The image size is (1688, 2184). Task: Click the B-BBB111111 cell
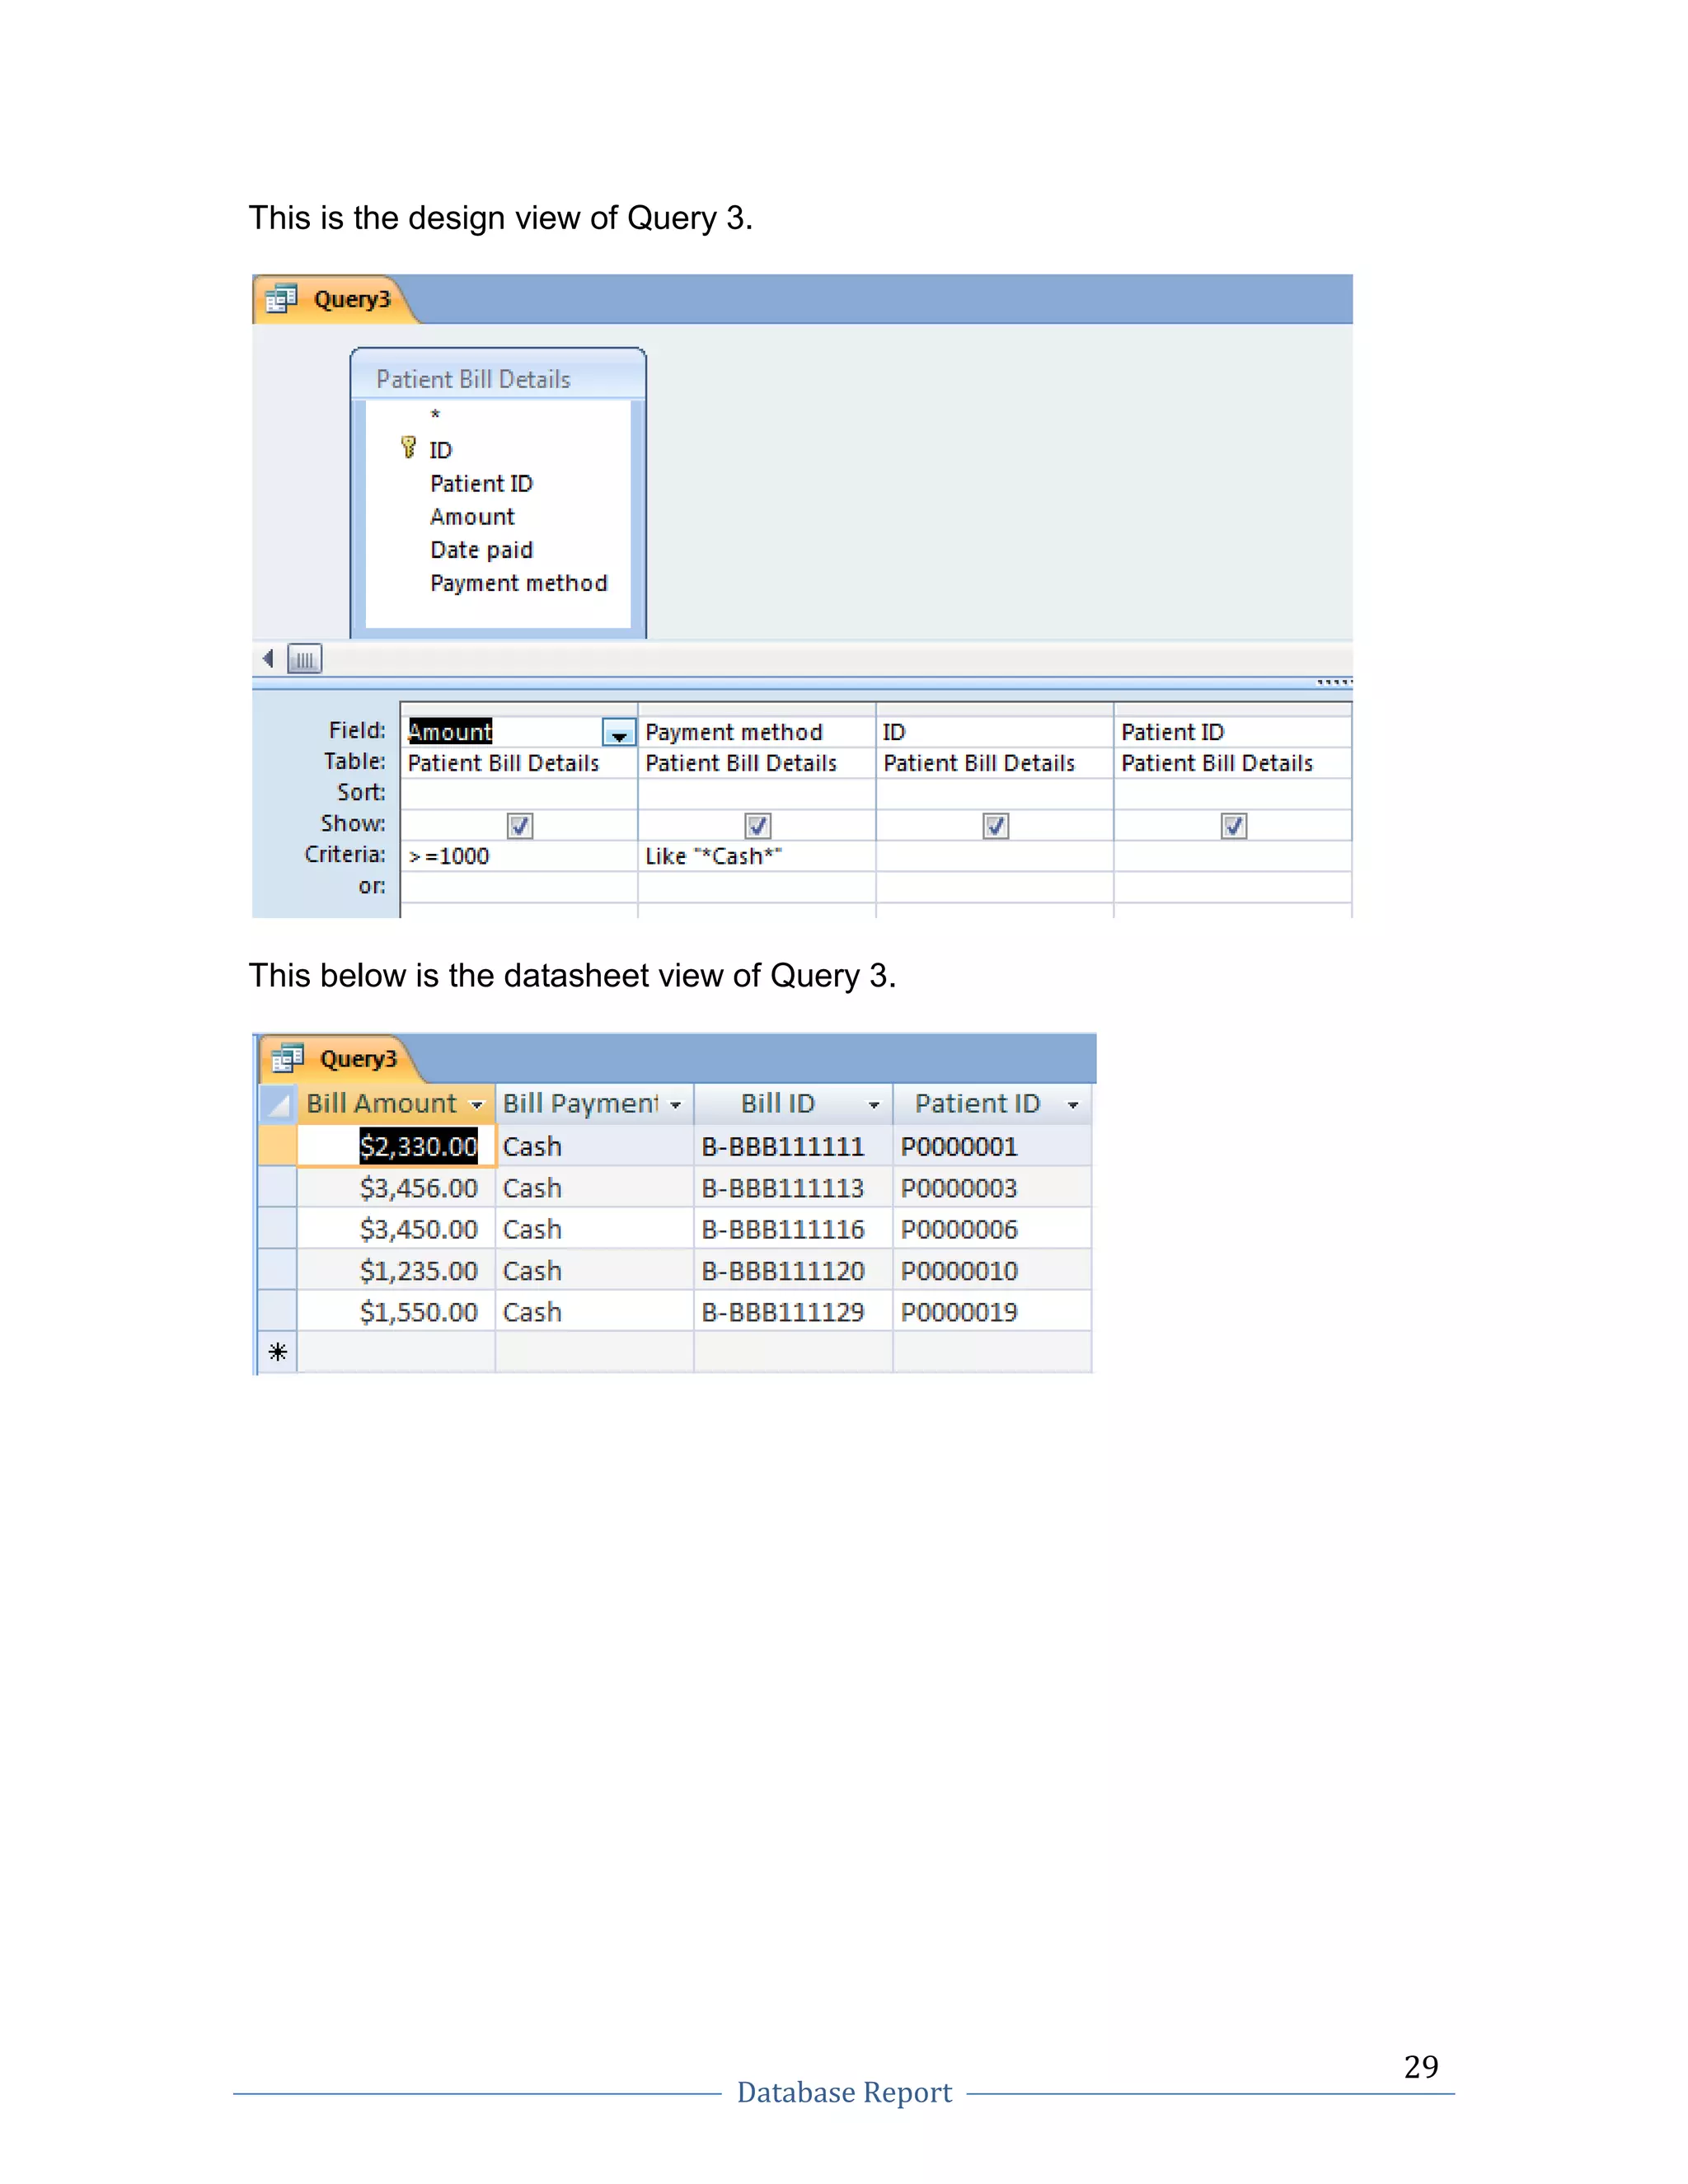(793, 1146)
